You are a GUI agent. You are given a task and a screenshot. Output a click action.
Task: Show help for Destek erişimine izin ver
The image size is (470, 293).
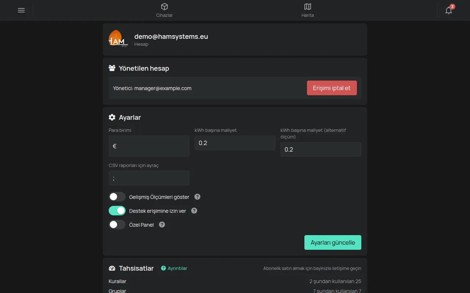coord(194,211)
